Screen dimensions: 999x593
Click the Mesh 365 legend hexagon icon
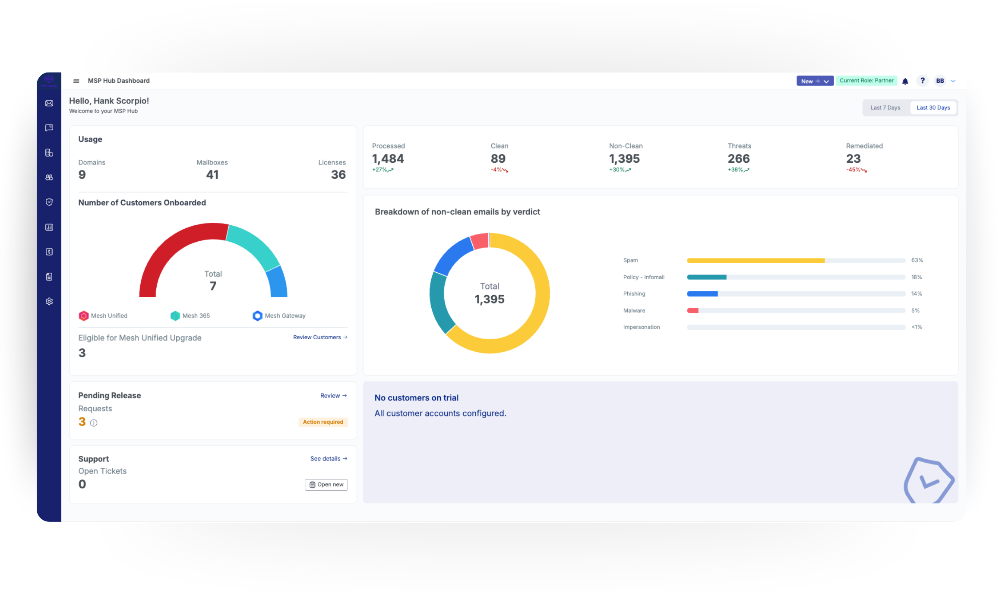175,316
